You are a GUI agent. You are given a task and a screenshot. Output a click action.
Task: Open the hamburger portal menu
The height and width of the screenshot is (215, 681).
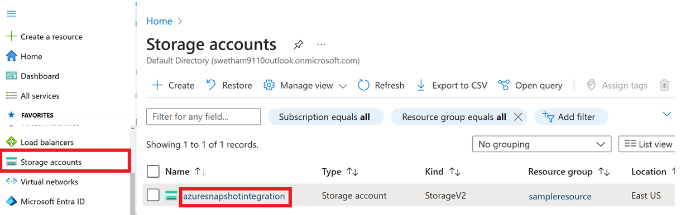pyautogui.click(x=11, y=14)
